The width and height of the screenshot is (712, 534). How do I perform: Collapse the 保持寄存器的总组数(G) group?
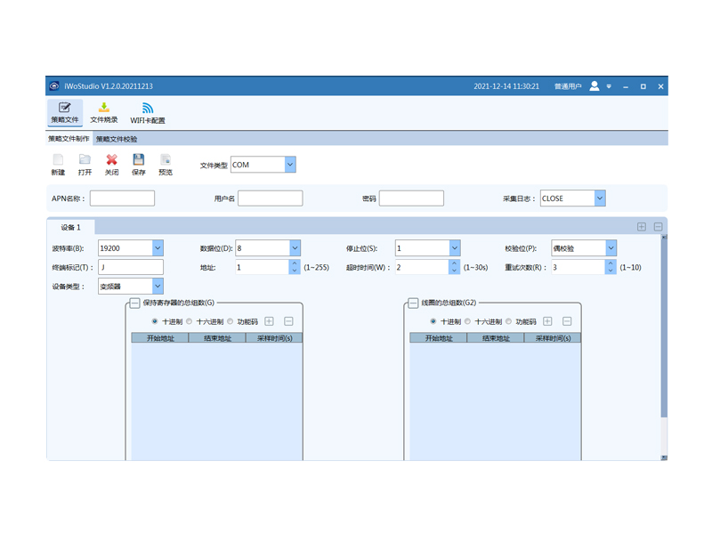(135, 303)
